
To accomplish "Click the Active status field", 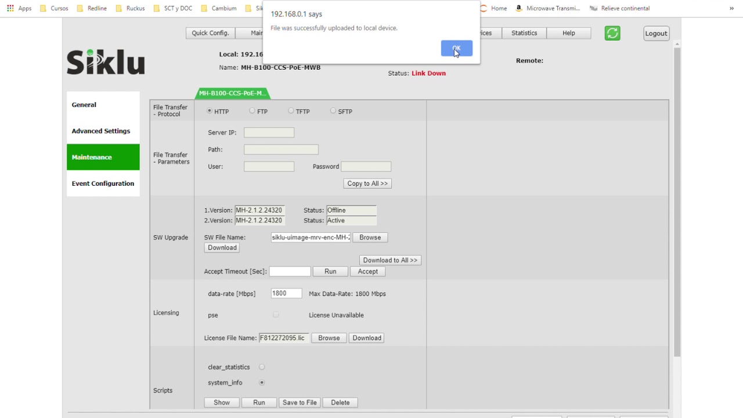I will click(x=351, y=221).
